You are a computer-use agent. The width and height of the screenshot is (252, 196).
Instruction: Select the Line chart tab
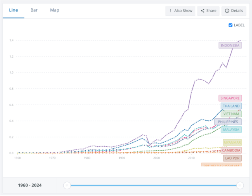tap(13, 10)
